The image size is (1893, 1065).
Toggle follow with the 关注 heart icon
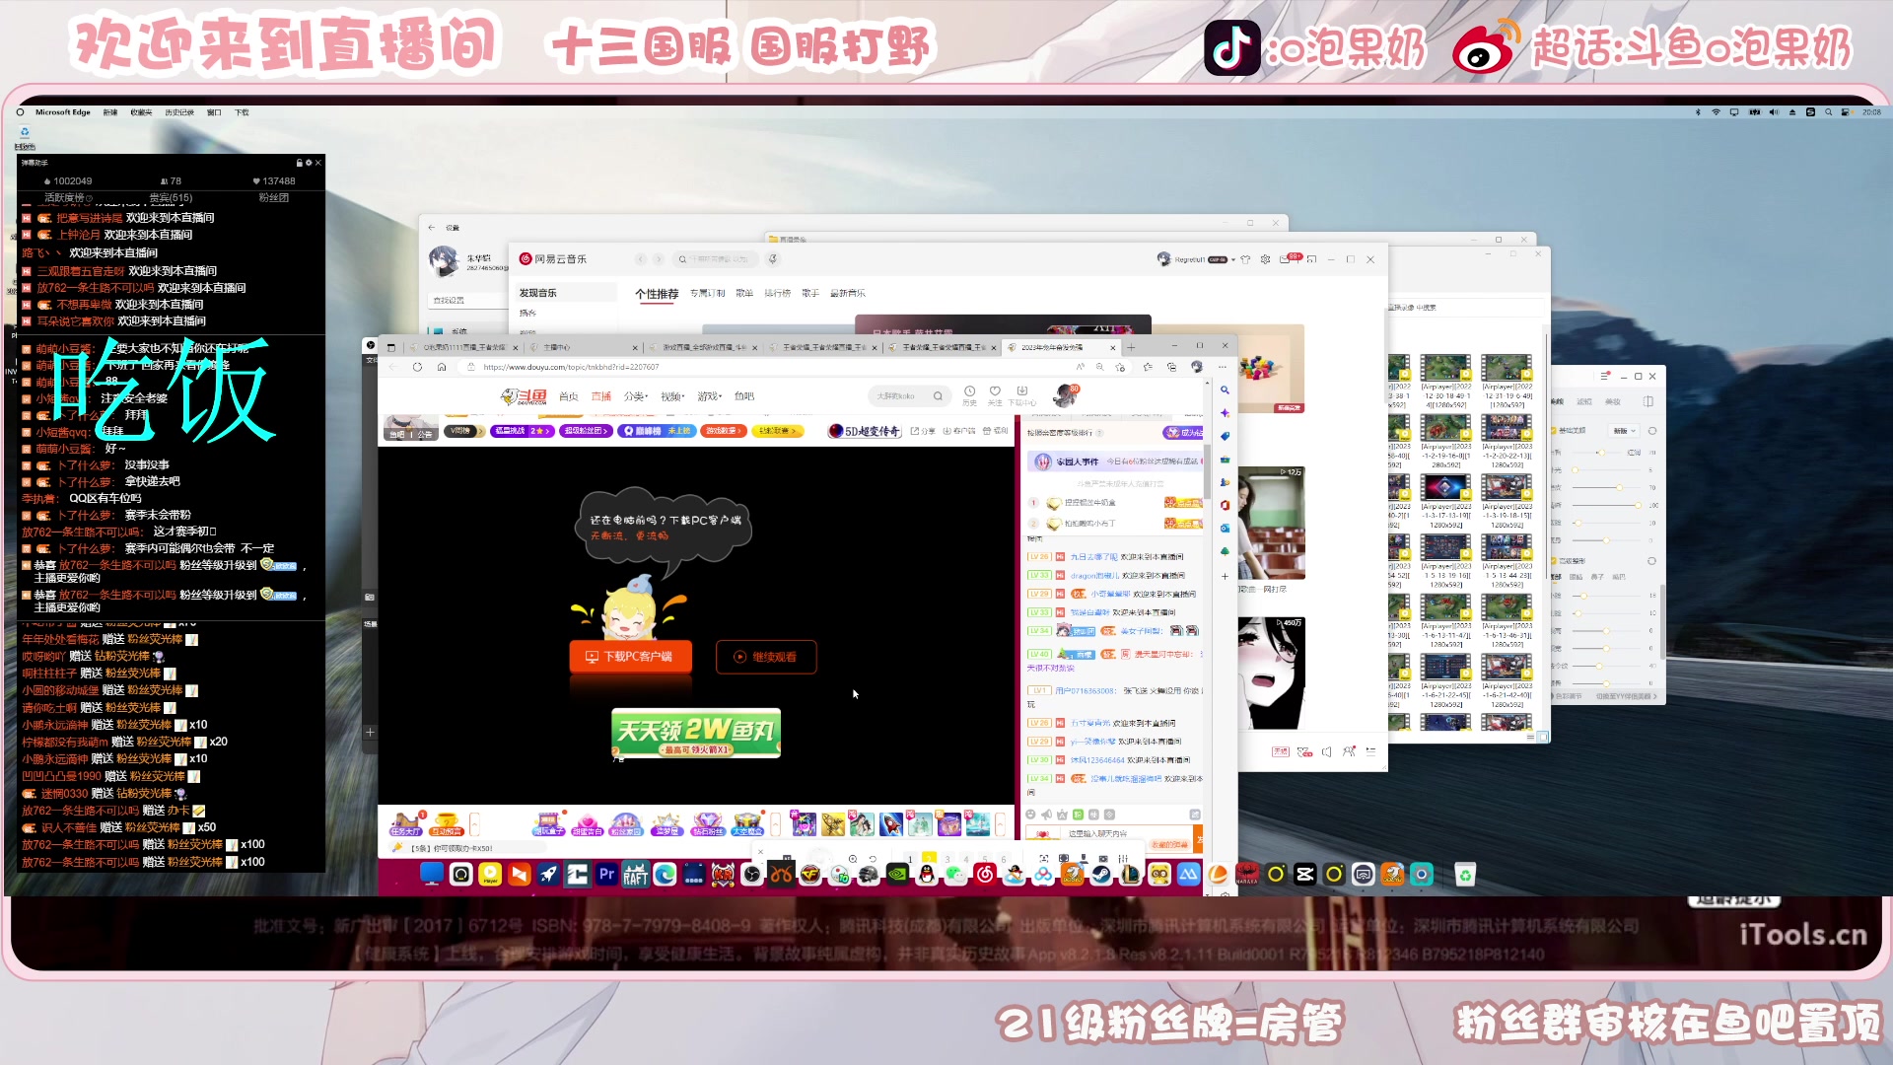tap(995, 392)
